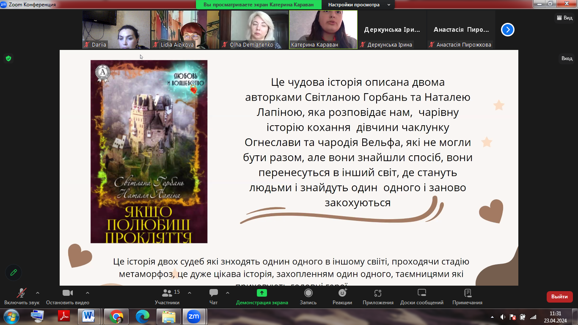Screen dimensions: 578x325
Task: Open File Explorer from taskbar
Action: tap(169, 317)
